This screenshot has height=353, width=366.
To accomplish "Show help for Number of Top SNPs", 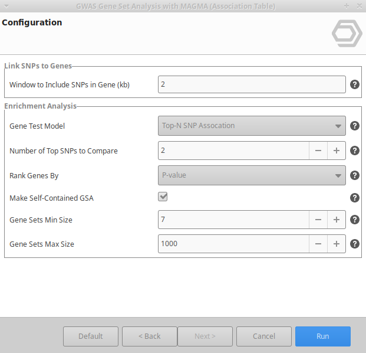I will (355, 151).
